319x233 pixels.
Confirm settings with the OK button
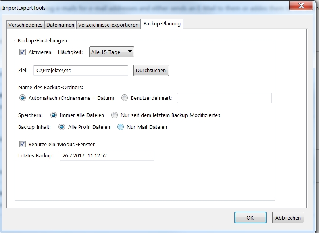250,218
